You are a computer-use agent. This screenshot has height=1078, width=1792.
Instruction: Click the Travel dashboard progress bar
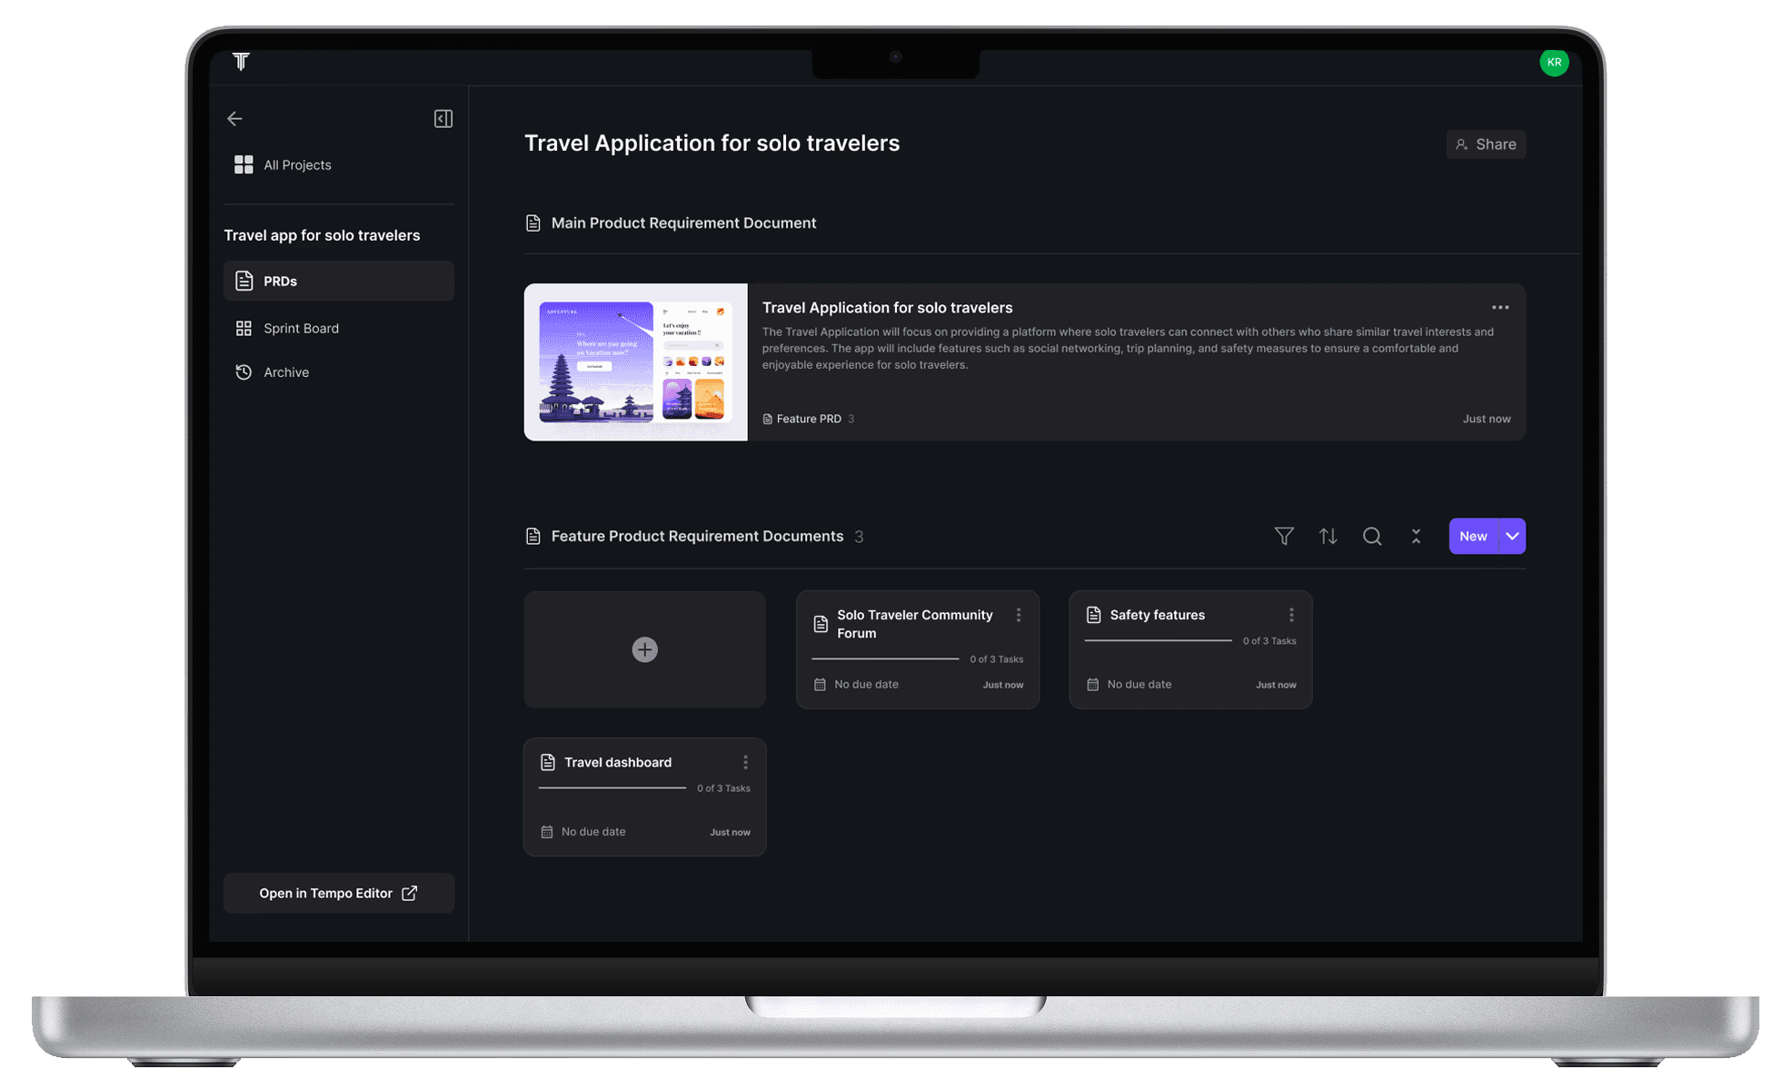(612, 788)
